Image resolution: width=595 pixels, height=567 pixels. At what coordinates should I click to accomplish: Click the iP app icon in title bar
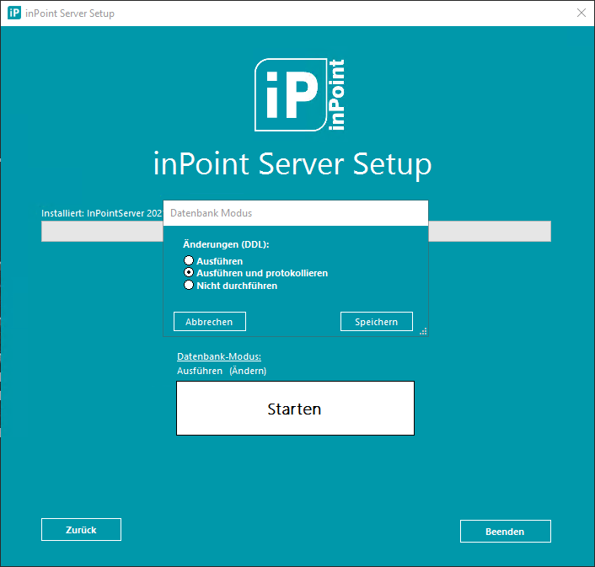click(14, 13)
